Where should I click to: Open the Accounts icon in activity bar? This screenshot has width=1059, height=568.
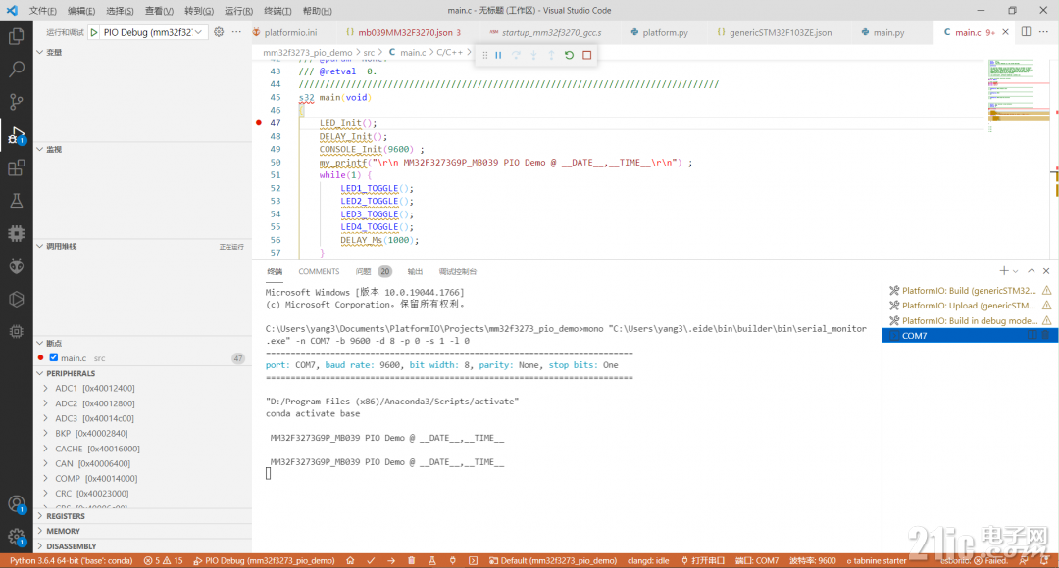click(17, 504)
